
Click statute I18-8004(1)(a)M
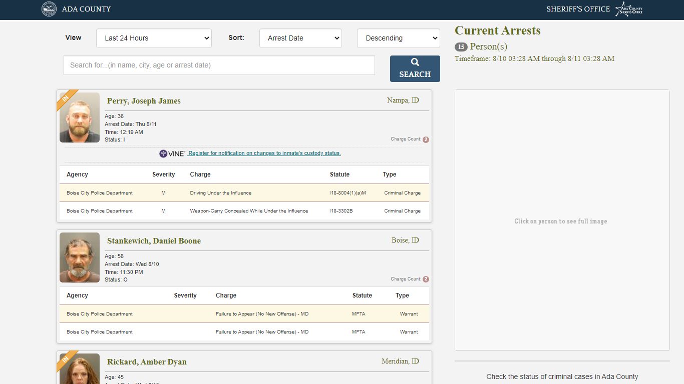coord(348,193)
